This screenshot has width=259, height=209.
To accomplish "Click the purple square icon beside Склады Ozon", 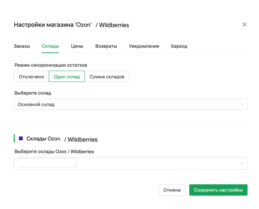I will click(21, 139).
